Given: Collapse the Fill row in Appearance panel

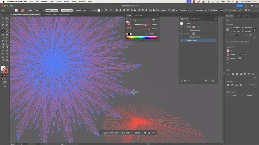Looking at the screenshot, I should (x=185, y=34).
